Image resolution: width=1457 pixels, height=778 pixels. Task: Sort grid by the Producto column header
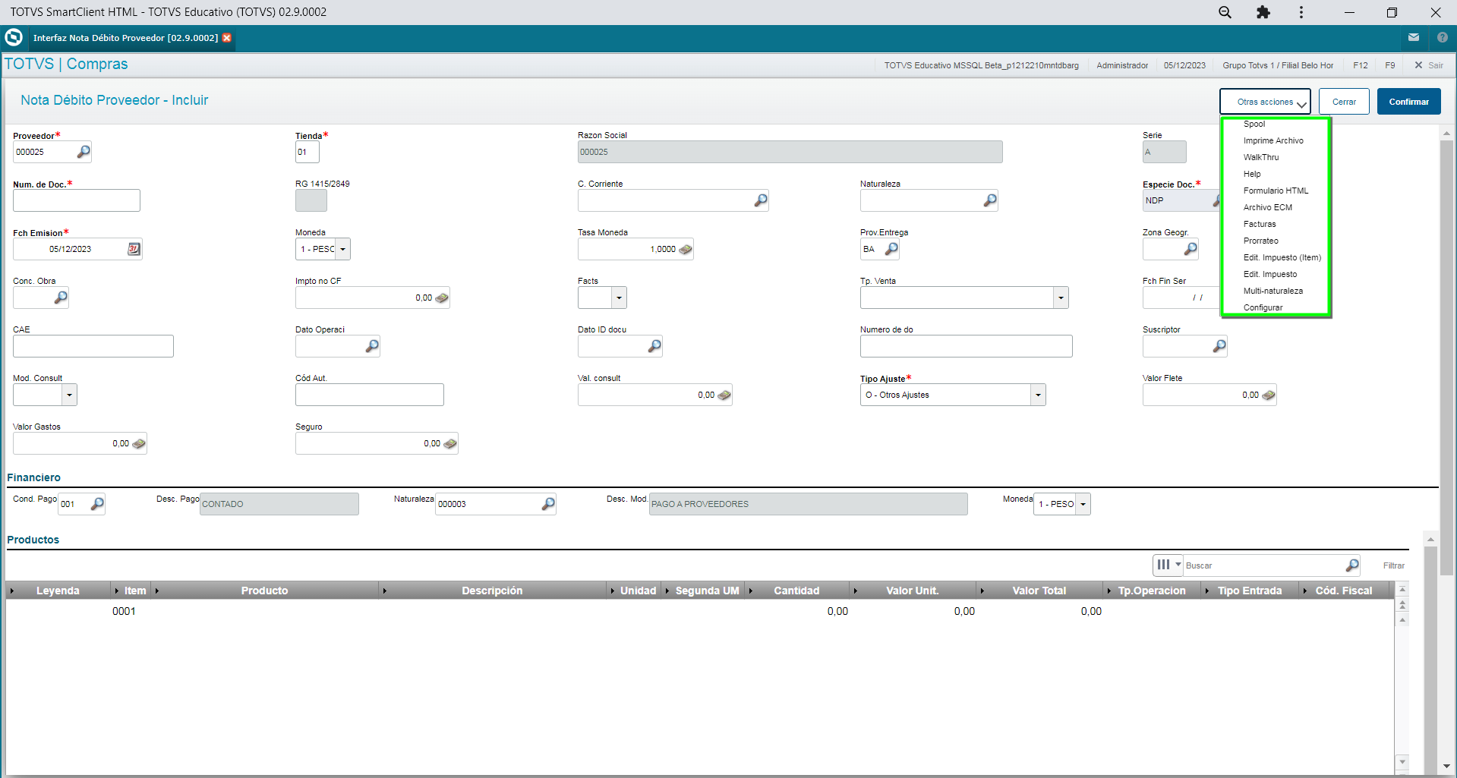point(264,591)
